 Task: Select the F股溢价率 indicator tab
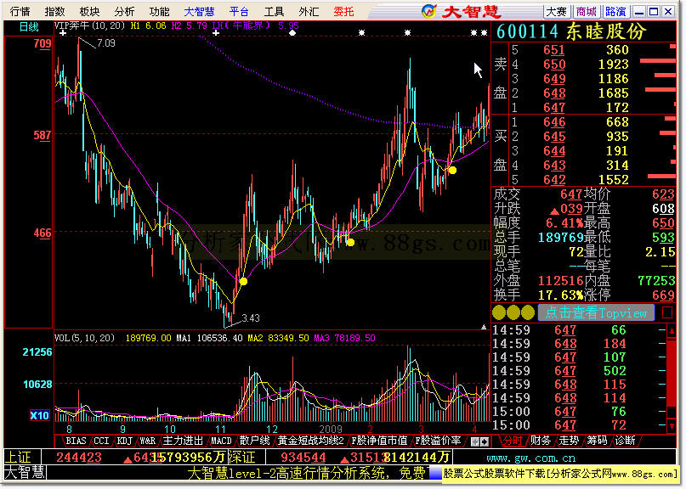(438, 441)
